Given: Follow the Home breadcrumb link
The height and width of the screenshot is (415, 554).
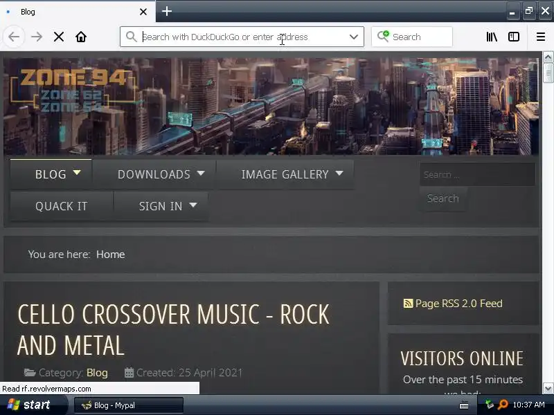Looking at the screenshot, I should 110,255.
